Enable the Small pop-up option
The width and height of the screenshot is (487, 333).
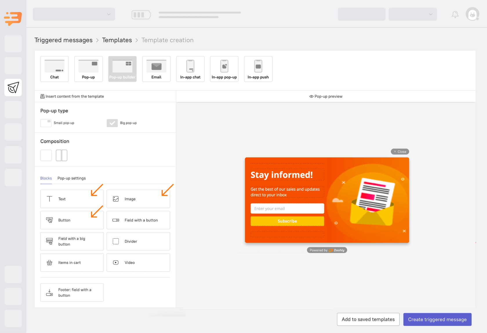click(46, 123)
